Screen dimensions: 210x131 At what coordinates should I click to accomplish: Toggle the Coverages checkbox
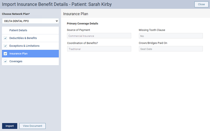tap(5, 61)
